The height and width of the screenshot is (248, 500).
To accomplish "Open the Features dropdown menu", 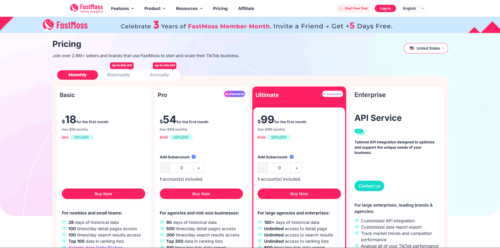I will point(122,8).
